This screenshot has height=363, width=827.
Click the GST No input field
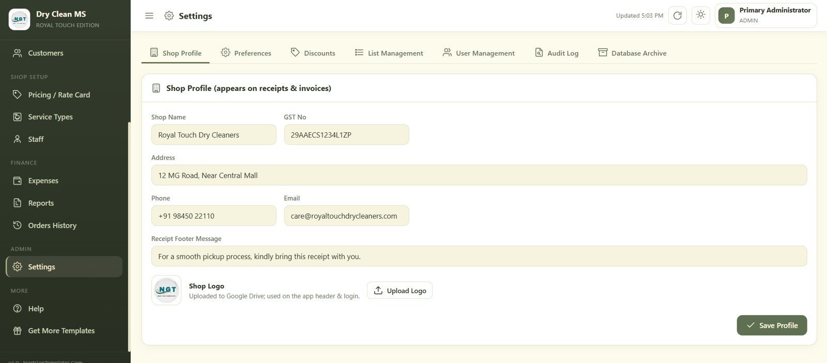pos(346,134)
